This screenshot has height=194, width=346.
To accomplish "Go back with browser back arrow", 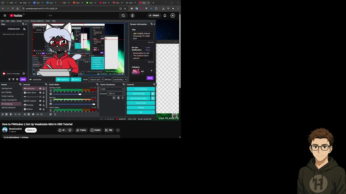I will [x=3, y=8].
